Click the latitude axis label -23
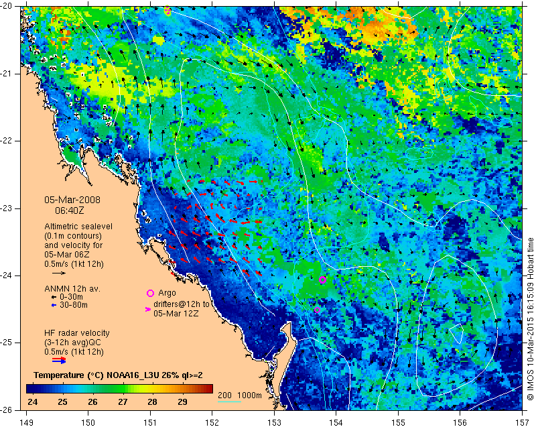The image size is (536, 429). point(7,208)
